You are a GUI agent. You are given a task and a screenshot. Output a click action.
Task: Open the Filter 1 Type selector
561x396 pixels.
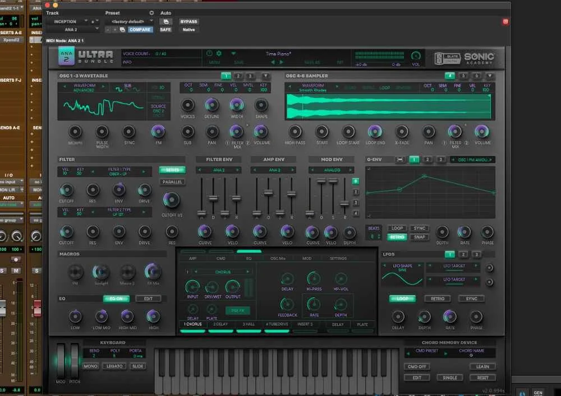point(119,172)
